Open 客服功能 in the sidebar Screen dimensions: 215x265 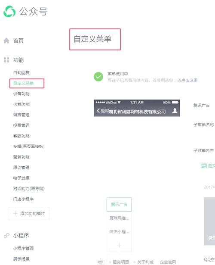21,136
